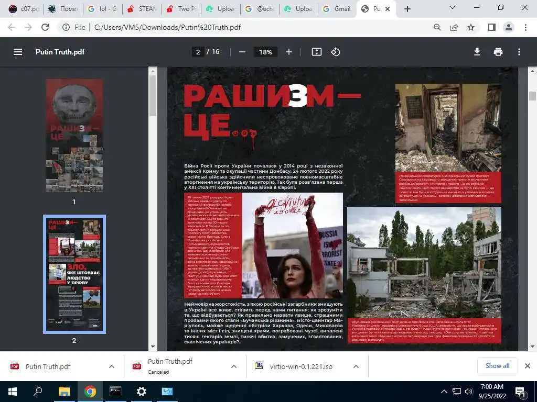537x402 pixels.
Task: Select page 1 thumbnail
Action: pyautogui.click(x=74, y=136)
